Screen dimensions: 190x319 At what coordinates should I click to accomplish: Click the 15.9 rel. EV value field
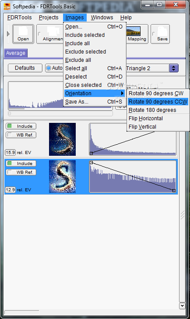pyautogui.click(x=11, y=152)
